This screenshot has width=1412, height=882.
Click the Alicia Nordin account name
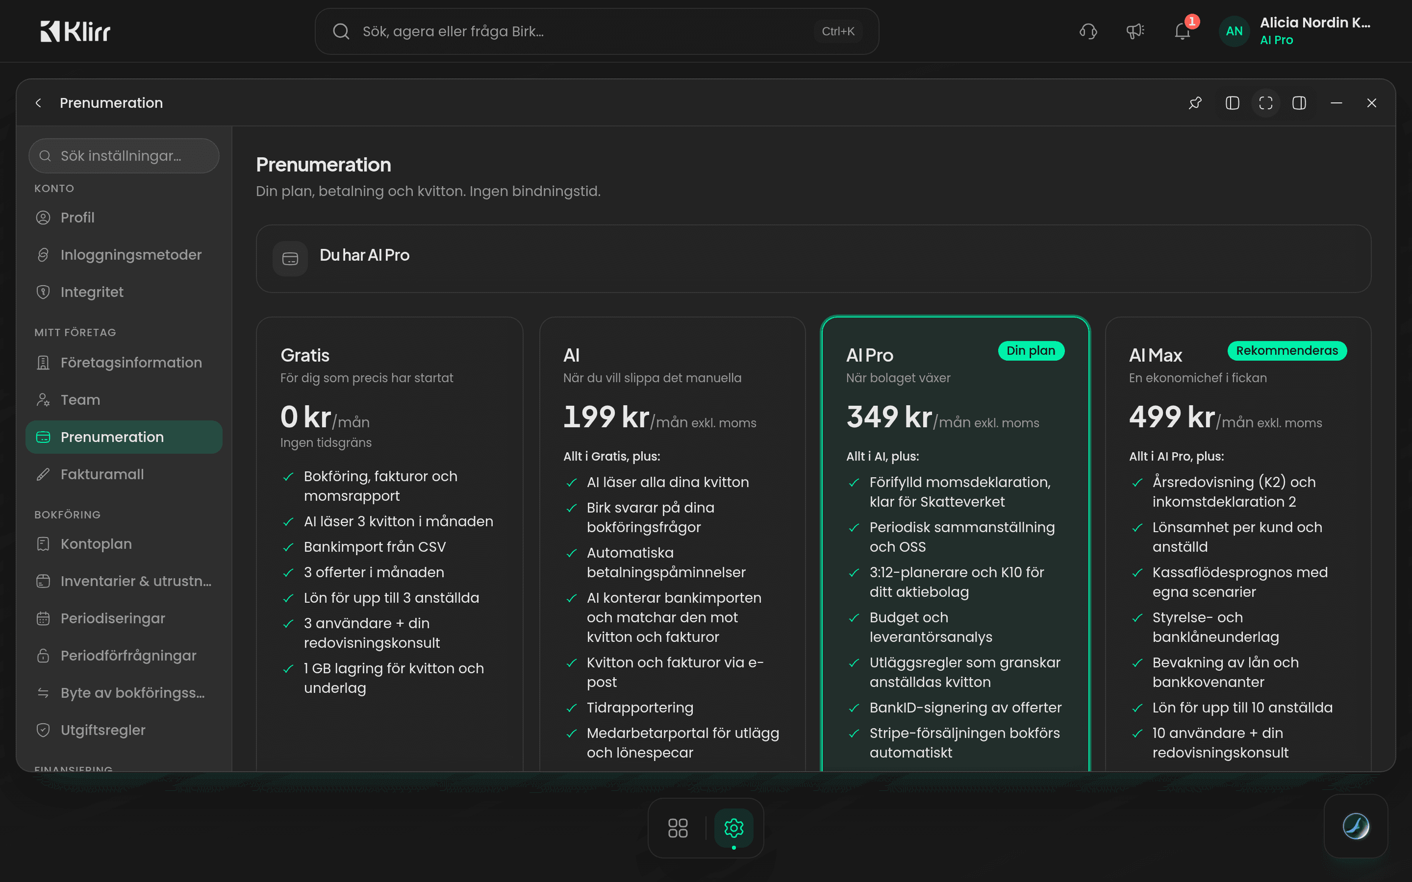[x=1314, y=23]
